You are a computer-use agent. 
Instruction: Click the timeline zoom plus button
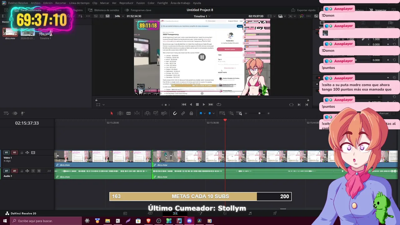pyautogui.click(x=268, y=113)
